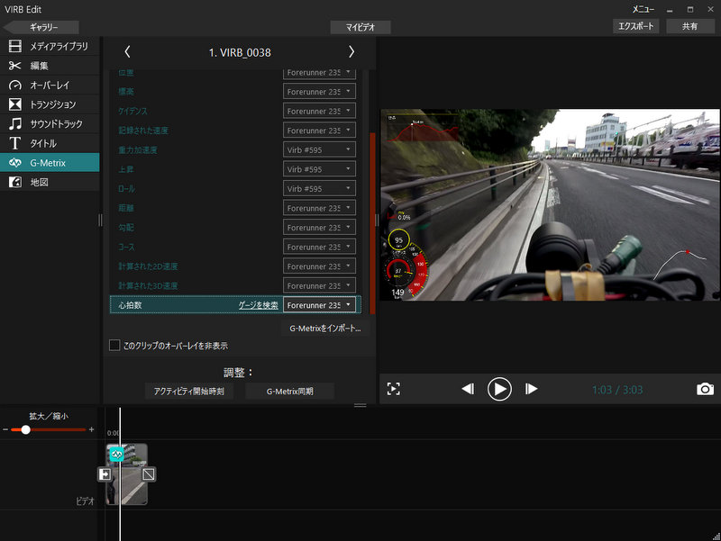Open the コース source dropdown
The height and width of the screenshot is (541, 721).
[319, 247]
